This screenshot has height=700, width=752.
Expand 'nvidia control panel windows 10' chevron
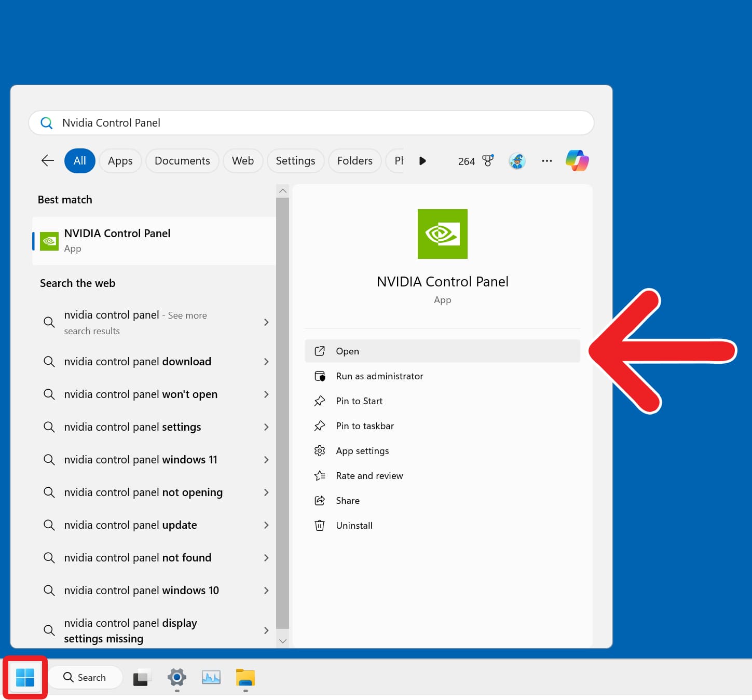click(x=266, y=591)
